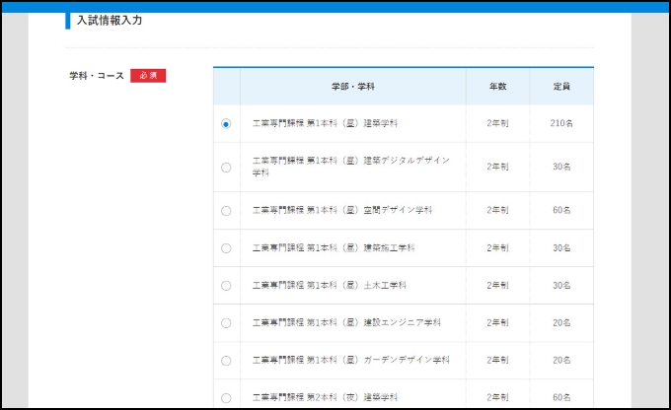Select the 土木工学科 radio button
The height and width of the screenshot is (410, 671).
[226, 286]
